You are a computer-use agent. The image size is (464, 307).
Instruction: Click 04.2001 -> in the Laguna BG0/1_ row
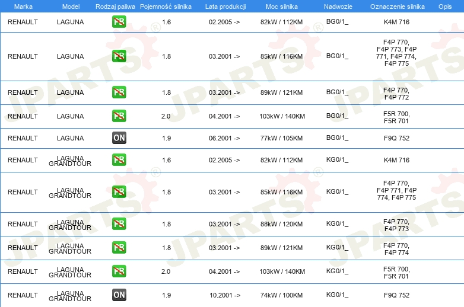coord(224,116)
